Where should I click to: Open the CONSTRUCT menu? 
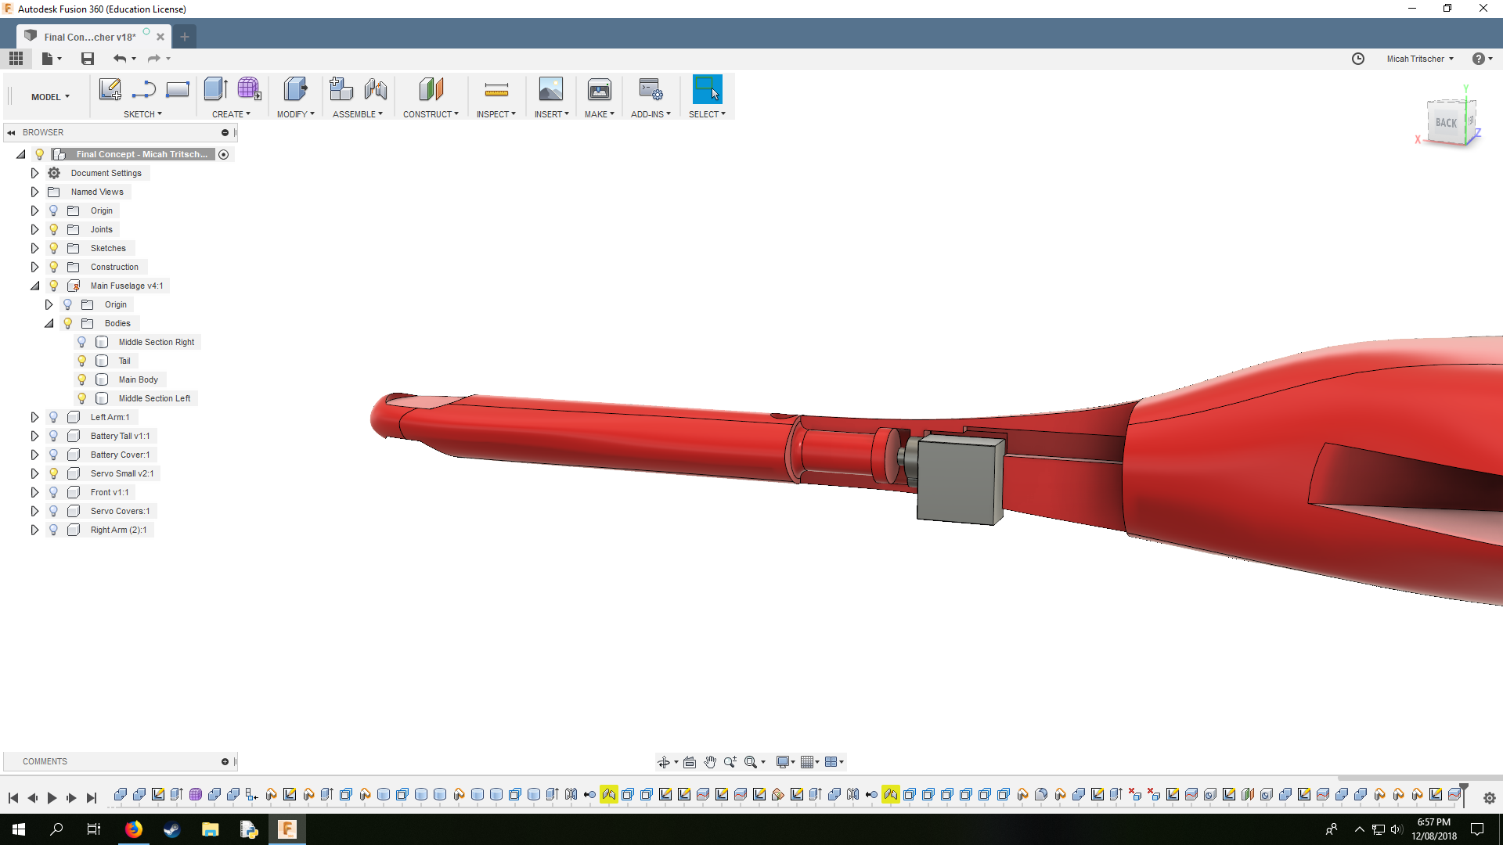click(x=431, y=114)
